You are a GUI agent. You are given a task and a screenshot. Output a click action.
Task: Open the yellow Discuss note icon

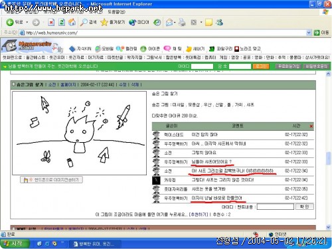[208, 22]
